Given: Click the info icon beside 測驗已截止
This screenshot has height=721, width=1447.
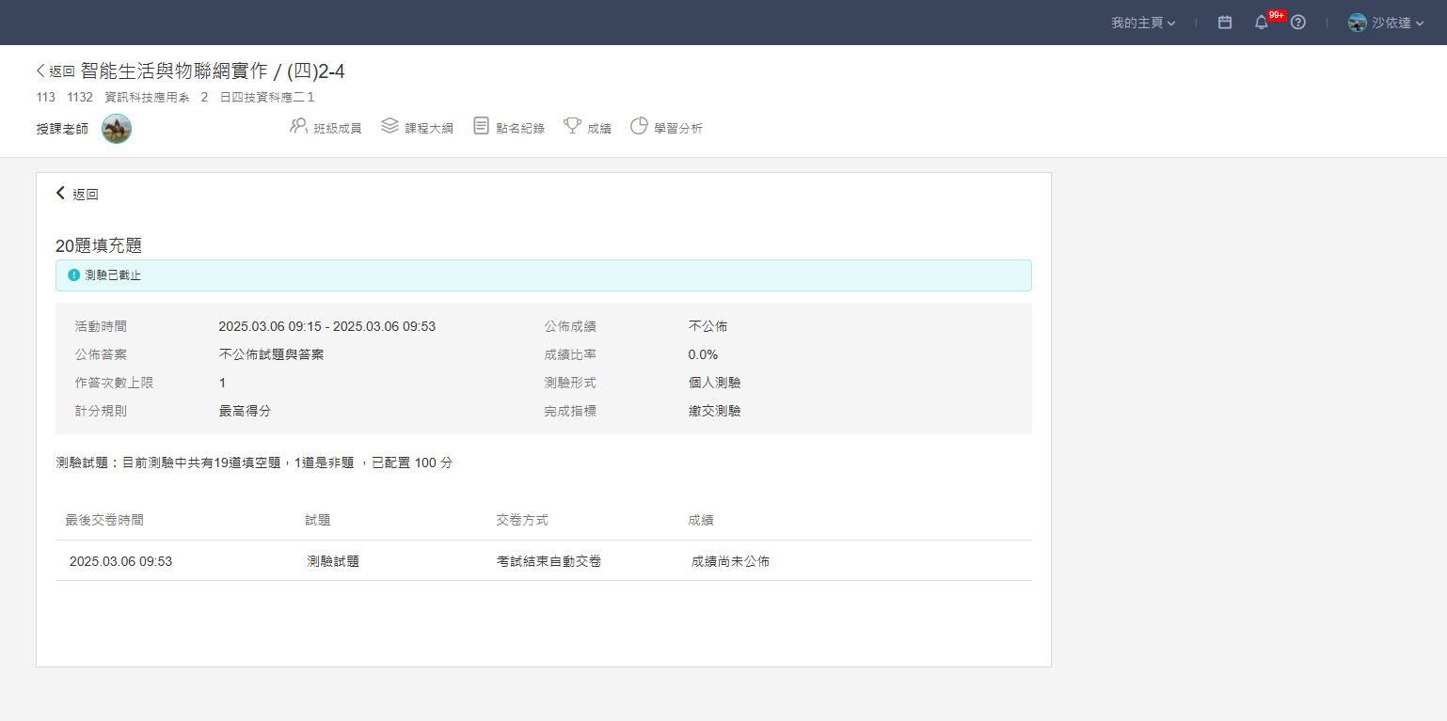Looking at the screenshot, I should pyautogui.click(x=74, y=275).
